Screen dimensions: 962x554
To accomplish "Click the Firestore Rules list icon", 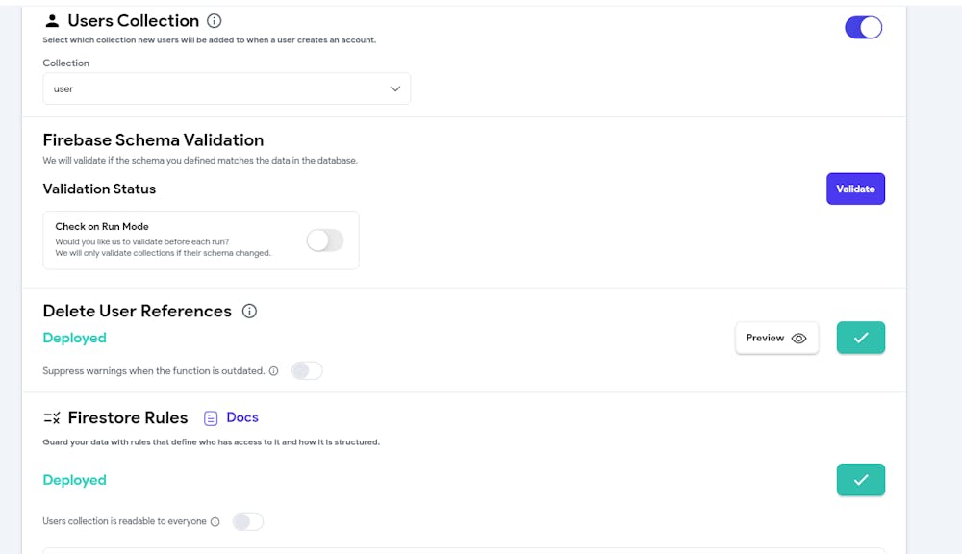I will pyautogui.click(x=52, y=417).
